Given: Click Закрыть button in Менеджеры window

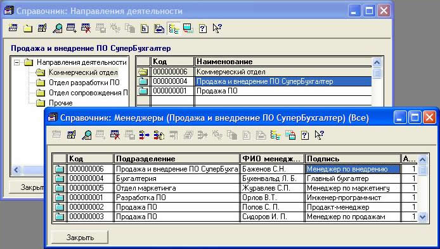Looking at the screenshot, I should click(x=80, y=238).
